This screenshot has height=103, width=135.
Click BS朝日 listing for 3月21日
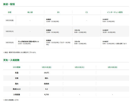[x=52, y=20]
